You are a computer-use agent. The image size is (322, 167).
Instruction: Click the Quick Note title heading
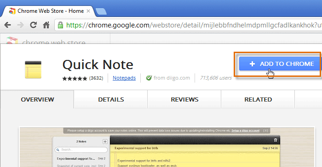click(98, 65)
